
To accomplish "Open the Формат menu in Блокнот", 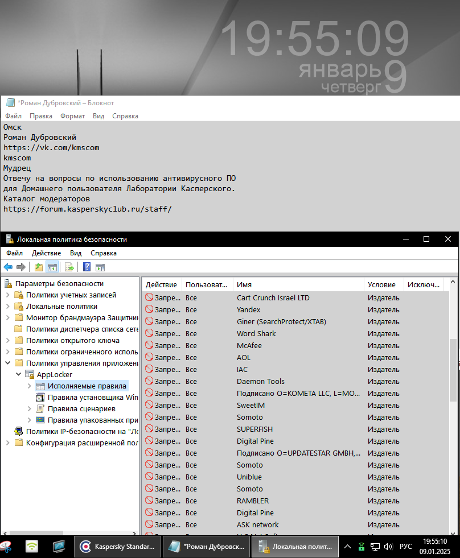I will tap(73, 116).
